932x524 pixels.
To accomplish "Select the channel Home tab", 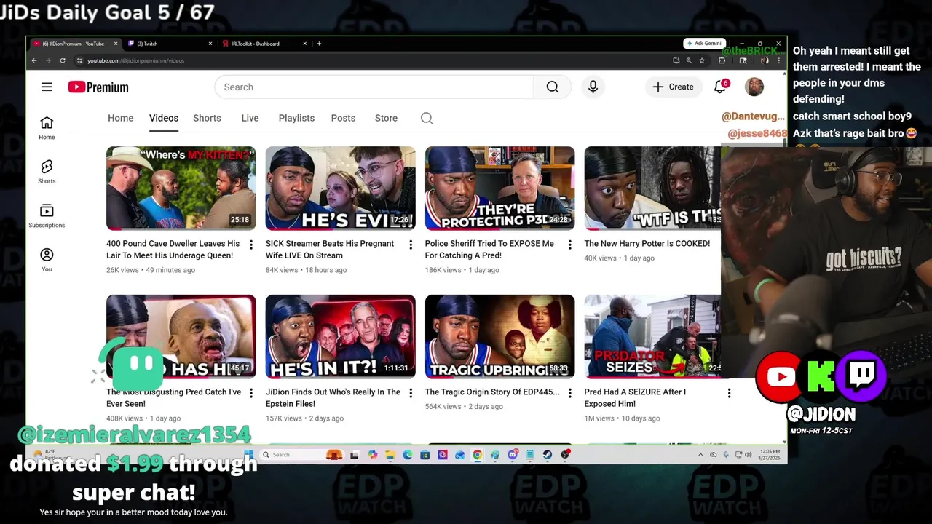I will coord(121,118).
